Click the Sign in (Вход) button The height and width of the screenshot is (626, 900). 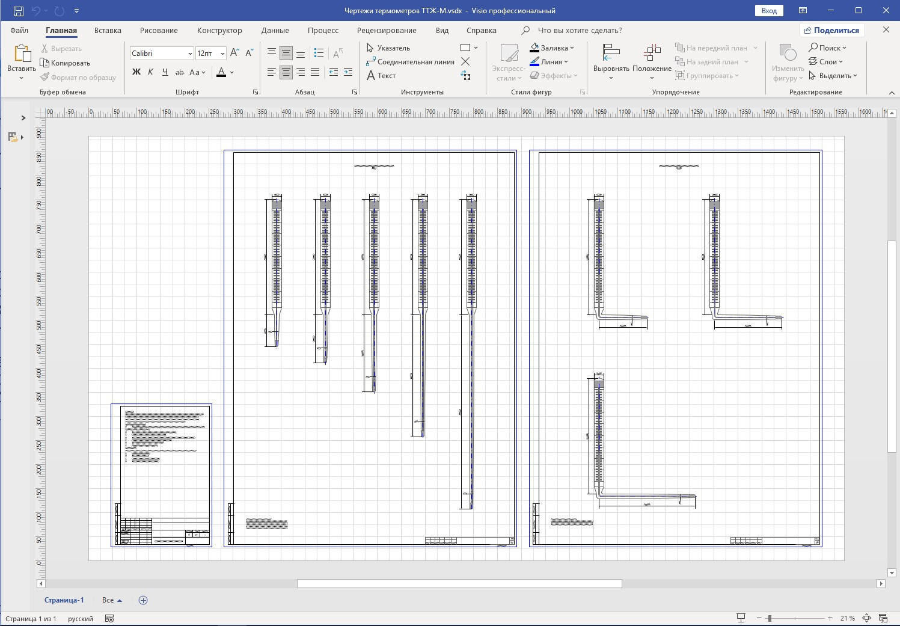769,11
